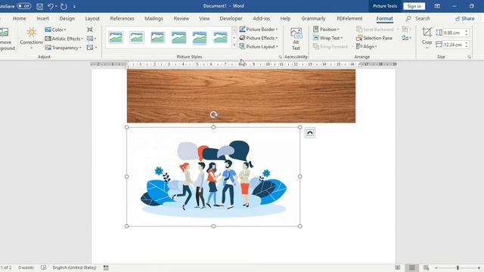Show next row of Picture Styles
Screen dimensions: 484x272
(x=234, y=38)
